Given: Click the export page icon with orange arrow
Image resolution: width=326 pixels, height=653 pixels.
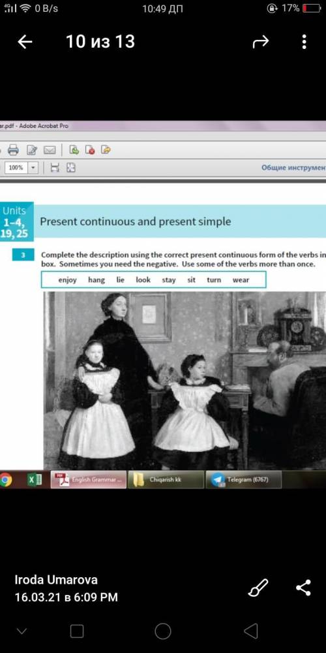Looking at the screenshot, I should pos(106,150).
